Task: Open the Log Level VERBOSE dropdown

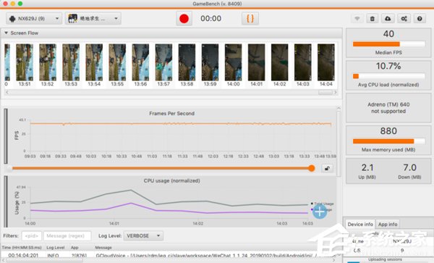Action: pyautogui.click(x=143, y=236)
